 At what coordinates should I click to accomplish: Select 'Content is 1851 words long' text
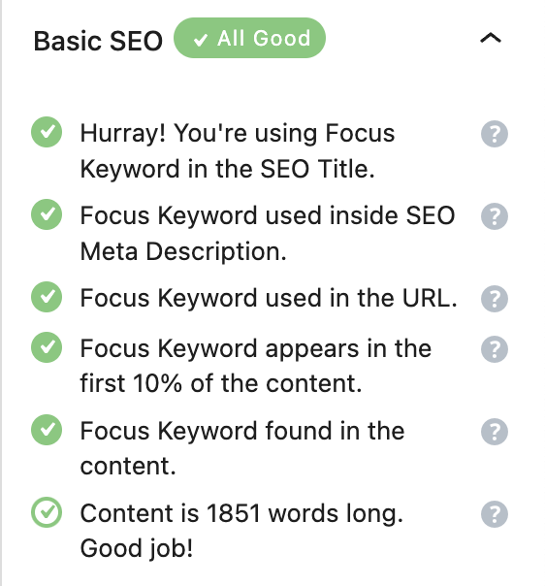click(x=241, y=513)
